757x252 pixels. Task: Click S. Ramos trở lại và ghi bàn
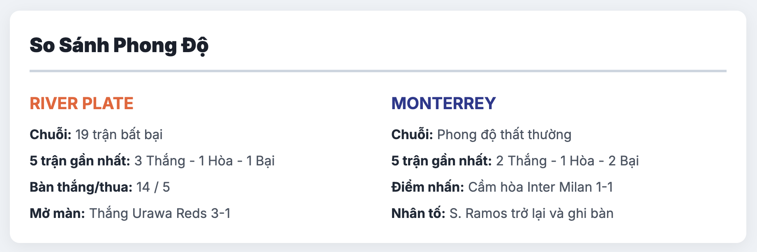coord(531,213)
